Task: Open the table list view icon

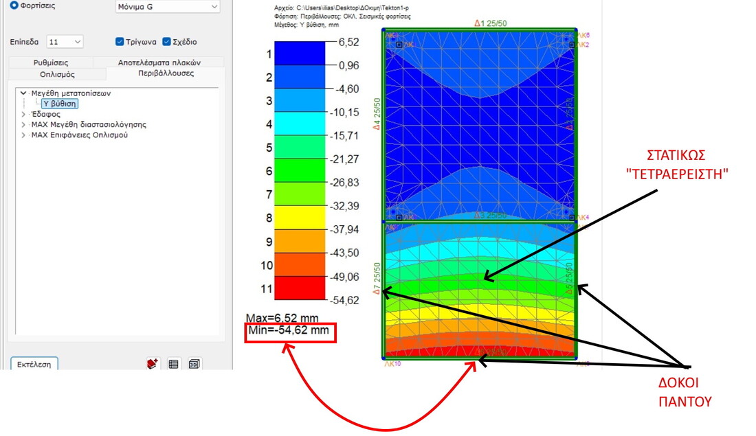Action: click(174, 364)
